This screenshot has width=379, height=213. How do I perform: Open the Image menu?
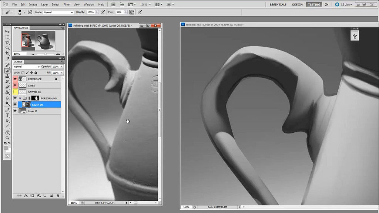tap(33, 4)
